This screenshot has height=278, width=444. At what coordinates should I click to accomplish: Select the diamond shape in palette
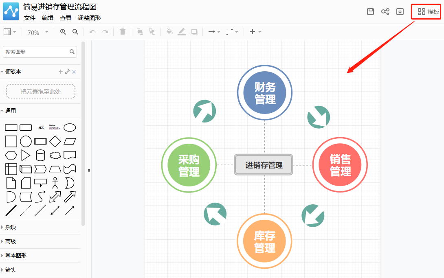tap(55, 141)
